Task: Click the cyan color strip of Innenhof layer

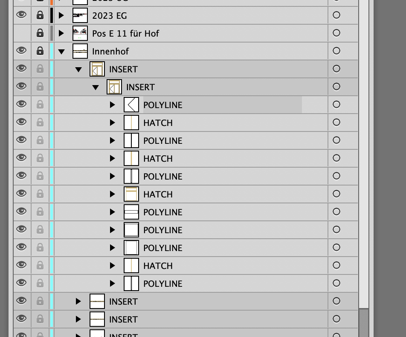Action: [x=52, y=51]
